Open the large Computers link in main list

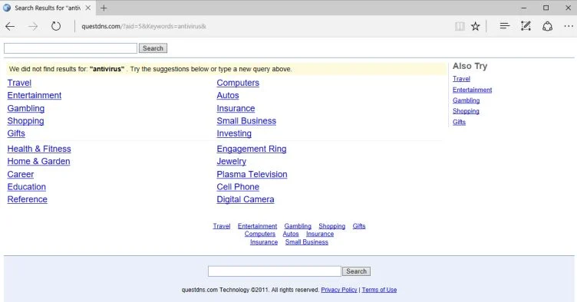coord(238,83)
